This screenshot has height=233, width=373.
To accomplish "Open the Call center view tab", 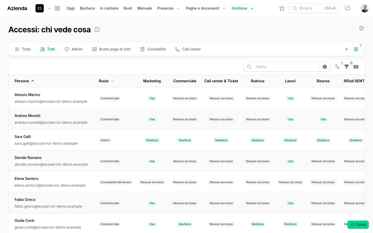I will coord(188,49).
